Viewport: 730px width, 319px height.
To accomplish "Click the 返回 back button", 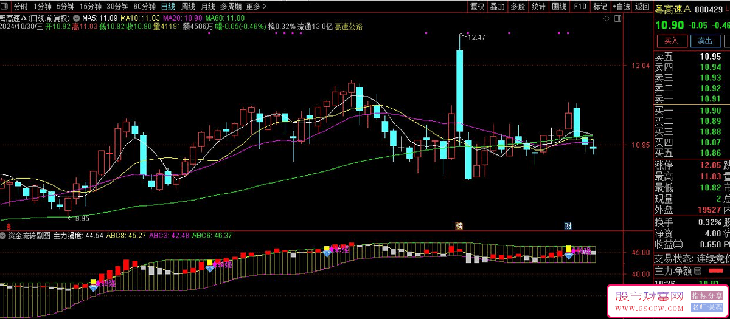I will 642,7.
